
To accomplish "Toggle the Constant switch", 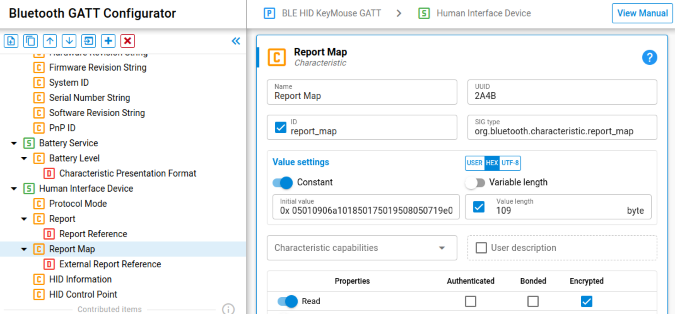I will tap(283, 183).
